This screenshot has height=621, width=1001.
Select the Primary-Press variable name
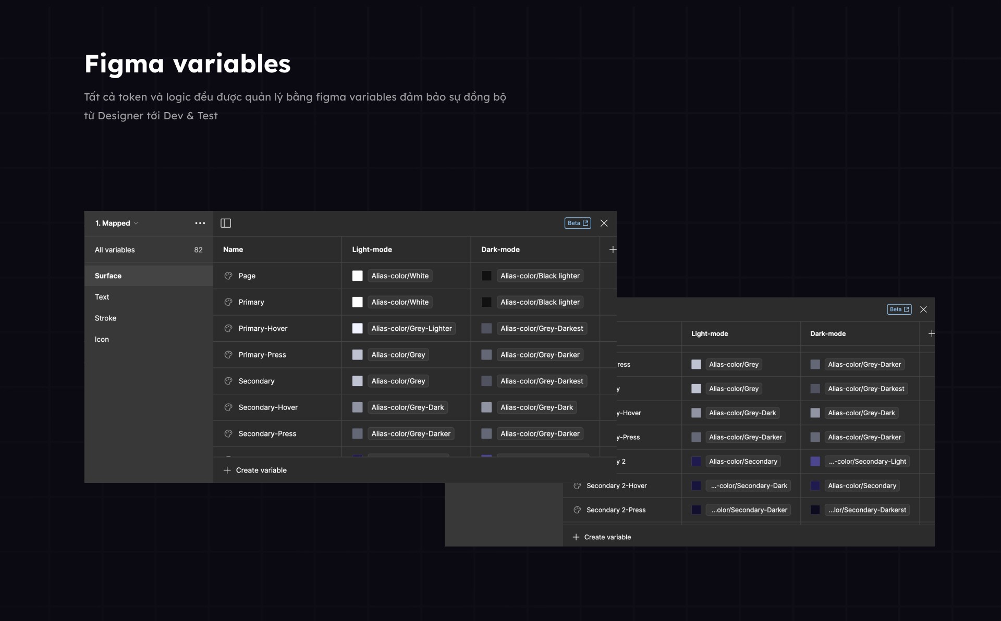coord(262,355)
